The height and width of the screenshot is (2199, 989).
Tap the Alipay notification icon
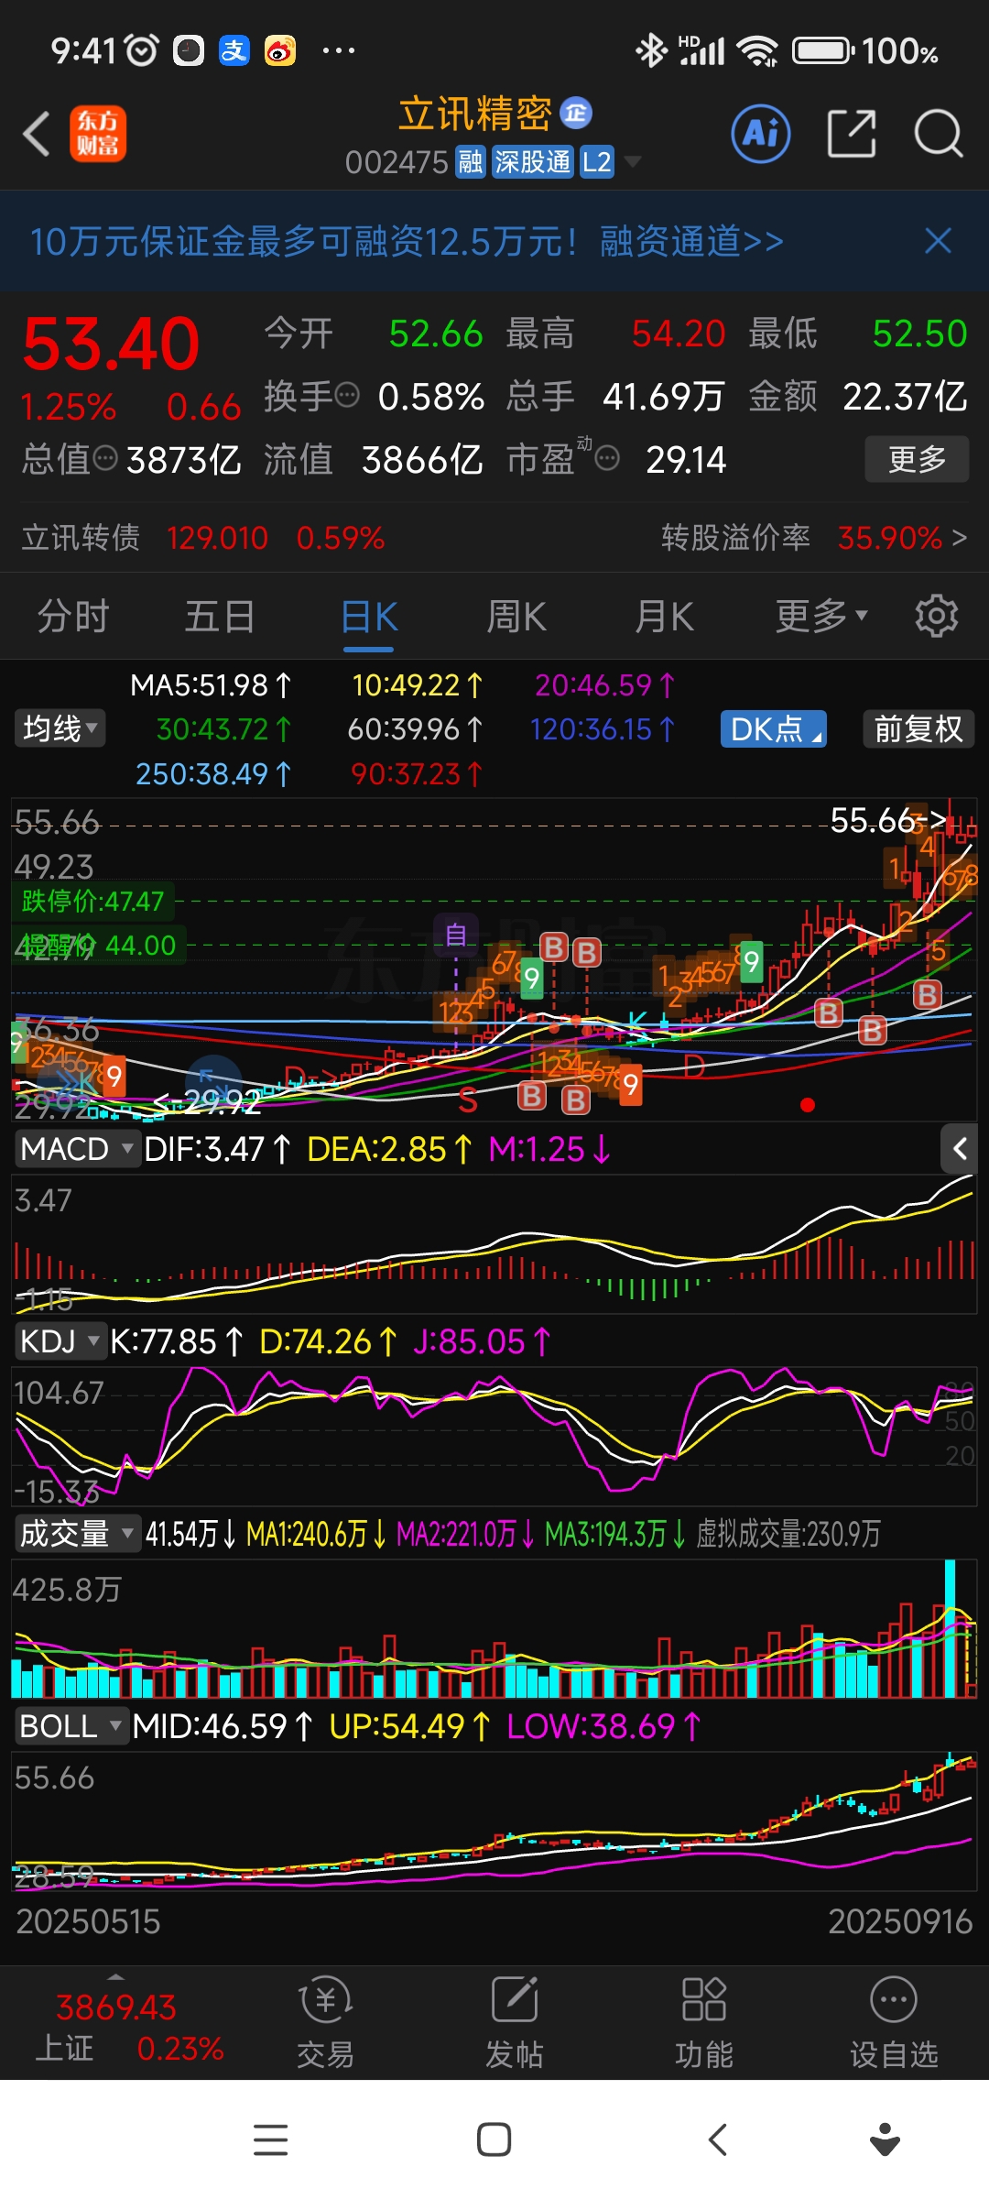click(234, 50)
